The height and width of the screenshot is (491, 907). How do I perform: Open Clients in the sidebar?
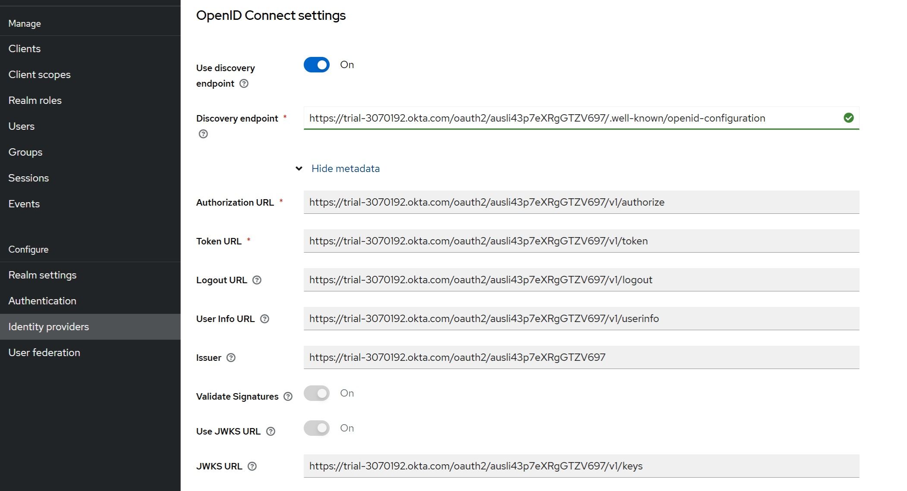[x=25, y=49]
